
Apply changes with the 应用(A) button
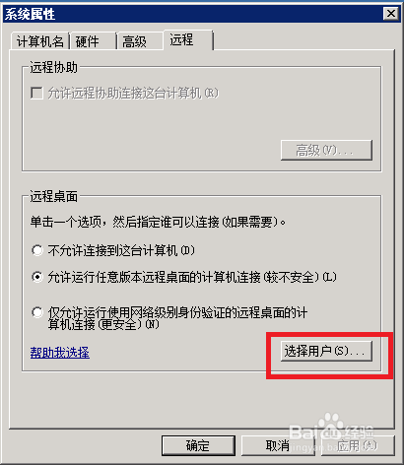click(x=358, y=445)
